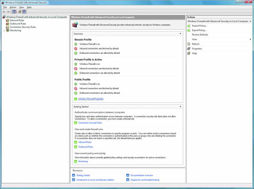Open the Getting started resource link
254x189 pixels.
point(83,175)
